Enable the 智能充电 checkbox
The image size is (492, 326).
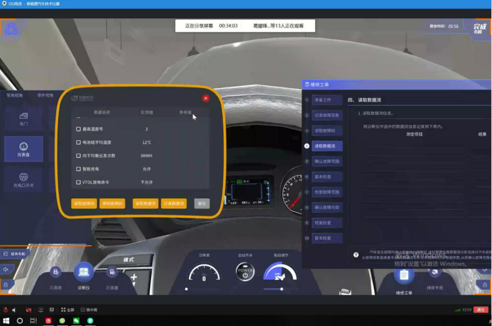pyautogui.click(x=78, y=169)
